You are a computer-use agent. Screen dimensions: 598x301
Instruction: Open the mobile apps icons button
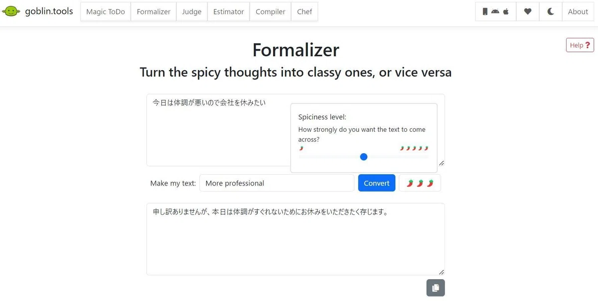(495, 12)
